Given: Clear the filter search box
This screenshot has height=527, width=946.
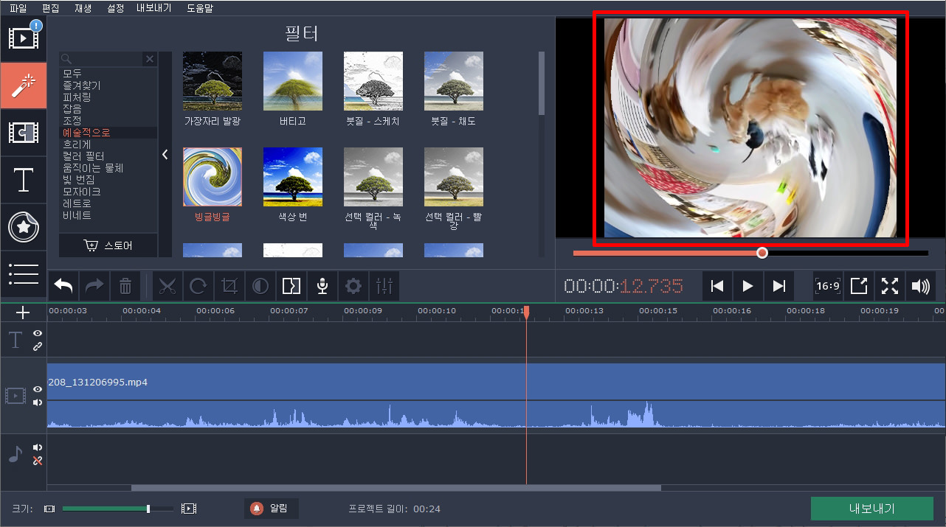Looking at the screenshot, I should point(150,59).
